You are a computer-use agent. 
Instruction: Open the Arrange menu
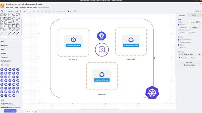click(23, 8)
